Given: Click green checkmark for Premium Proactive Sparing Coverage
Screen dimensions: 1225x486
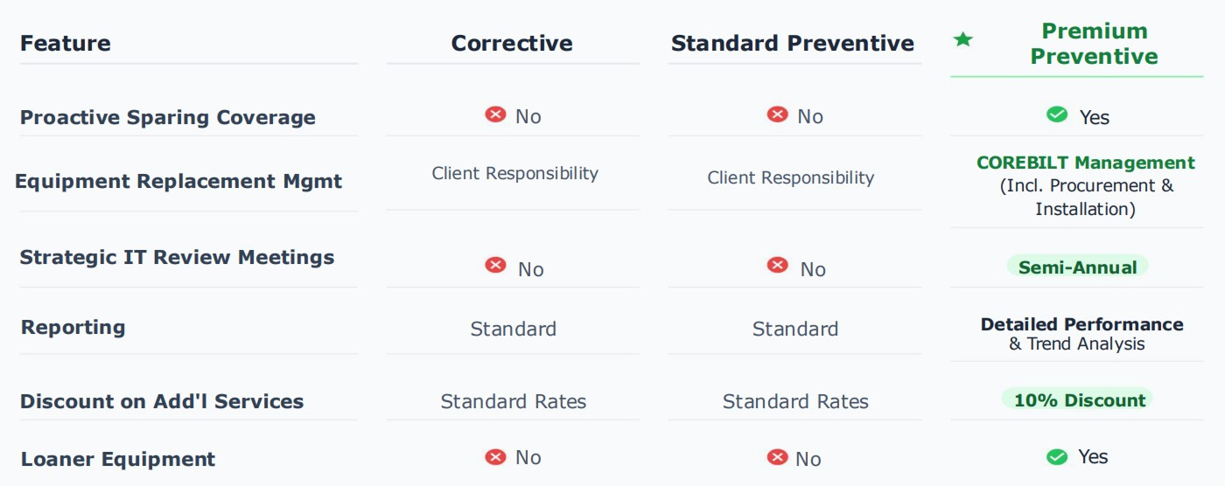Looking at the screenshot, I should click(x=1057, y=115).
